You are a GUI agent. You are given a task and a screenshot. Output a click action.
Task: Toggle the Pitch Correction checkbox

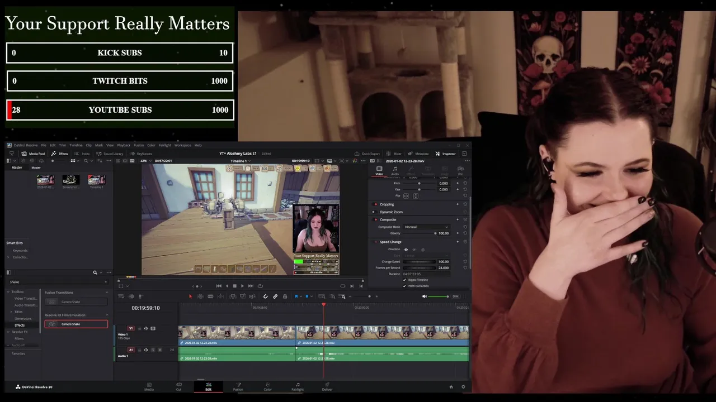[404, 286]
